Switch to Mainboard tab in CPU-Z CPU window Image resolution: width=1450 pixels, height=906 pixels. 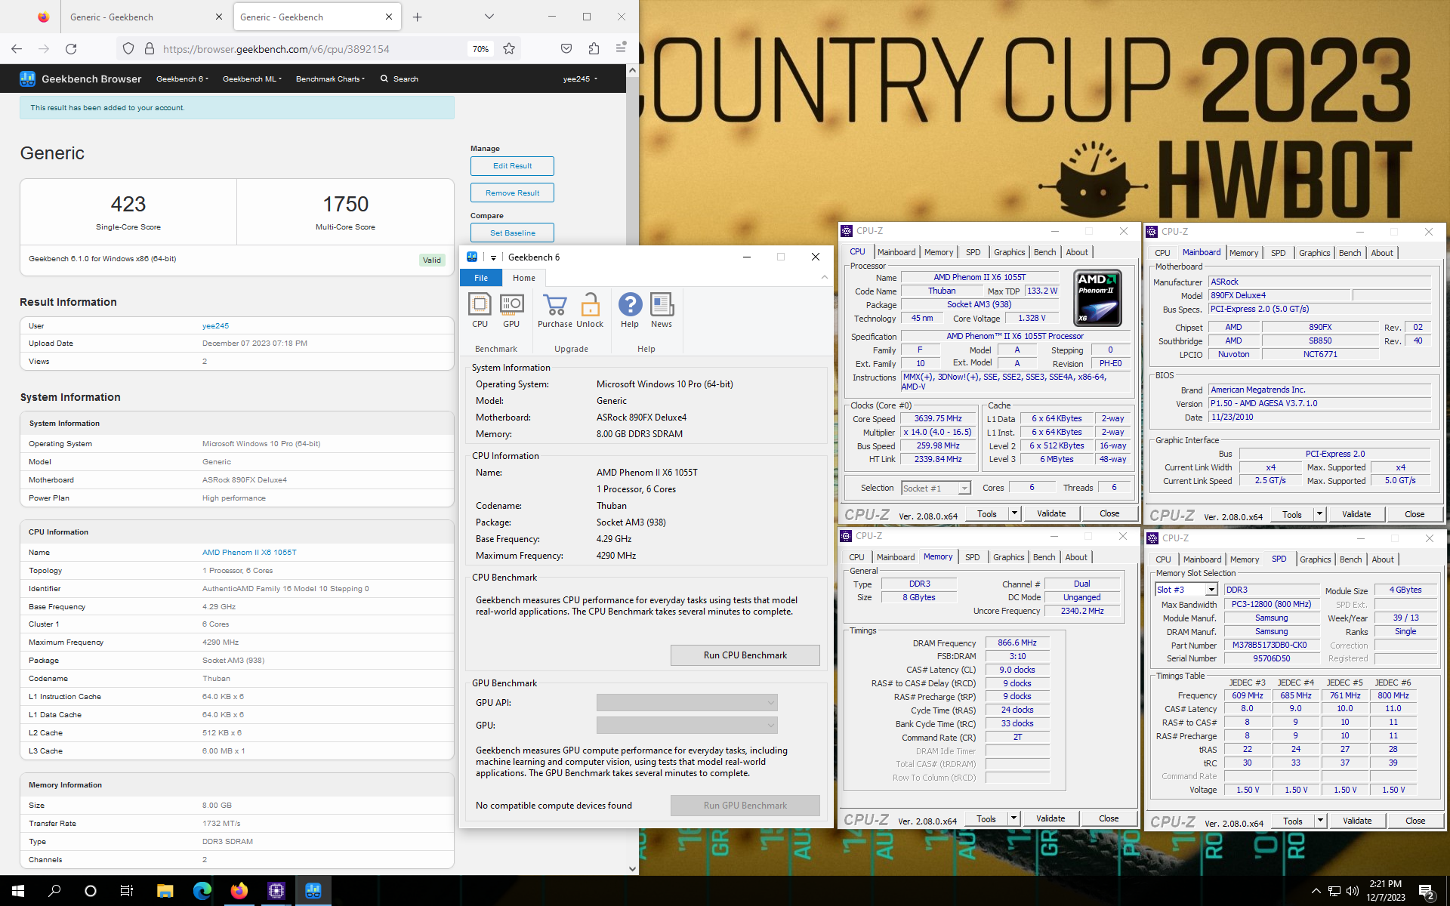896,252
